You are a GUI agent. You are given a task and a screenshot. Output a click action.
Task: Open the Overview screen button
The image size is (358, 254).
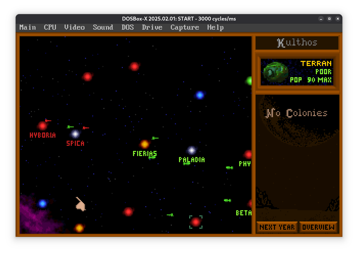(318, 227)
